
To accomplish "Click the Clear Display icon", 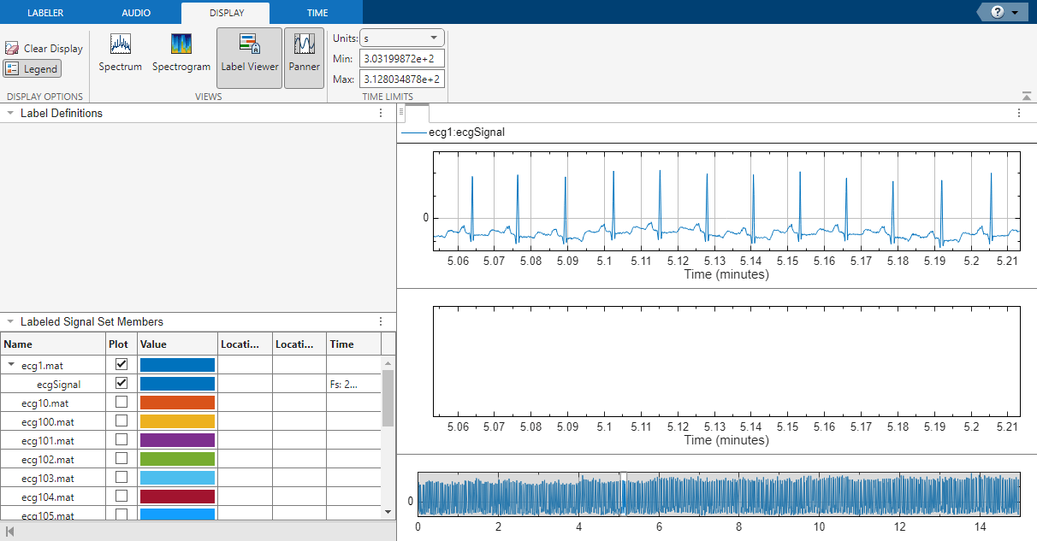I will (x=12, y=49).
